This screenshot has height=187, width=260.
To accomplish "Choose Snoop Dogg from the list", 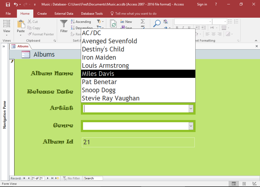I will [x=138, y=90].
